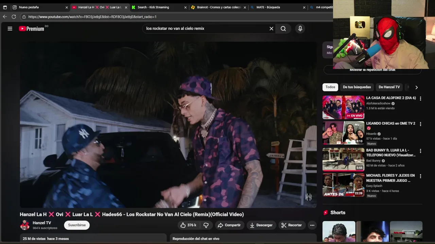Open LA CASA DE ALOFOKE 2 thumbnail
Screen dimensions: 435x244
pos(343,107)
